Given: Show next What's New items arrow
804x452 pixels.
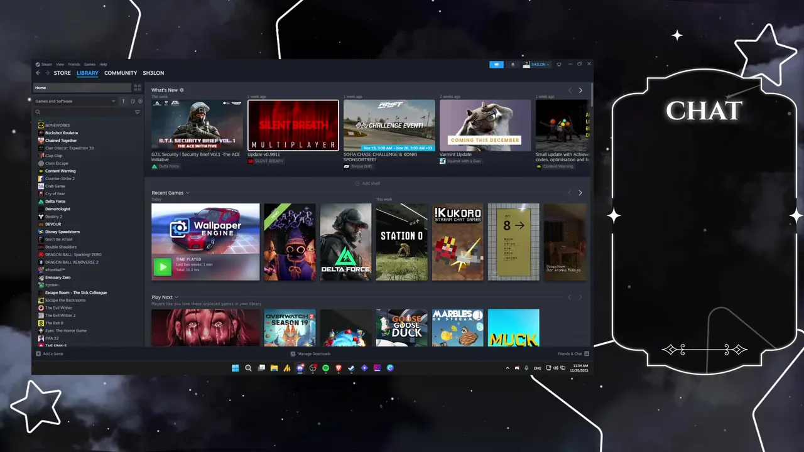Looking at the screenshot, I should [580, 90].
